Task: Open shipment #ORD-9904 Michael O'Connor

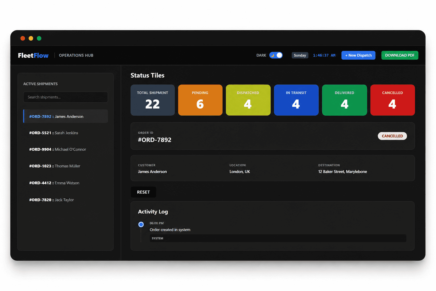Action: 66,149
